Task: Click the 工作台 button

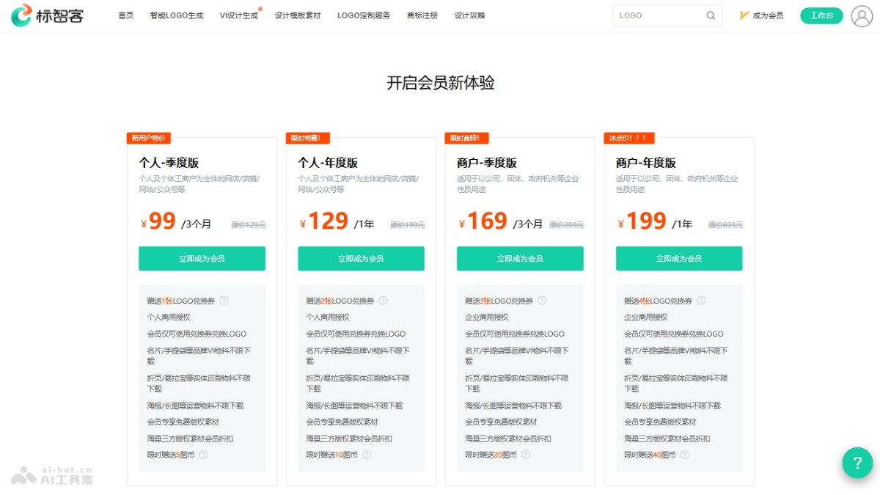Action: (821, 15)
